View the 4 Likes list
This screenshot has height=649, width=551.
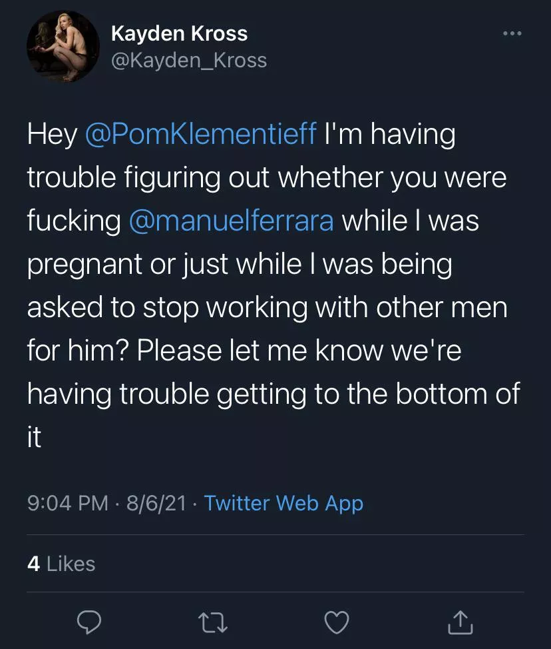[61, 564]
